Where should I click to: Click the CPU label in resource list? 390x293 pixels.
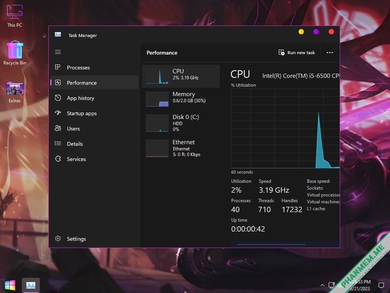tap(178, 71)
